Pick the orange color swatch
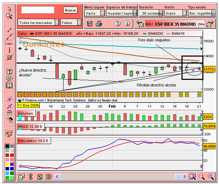Image resolution: width=219 pixels, height=184 pixels. (x=12, y=160)
